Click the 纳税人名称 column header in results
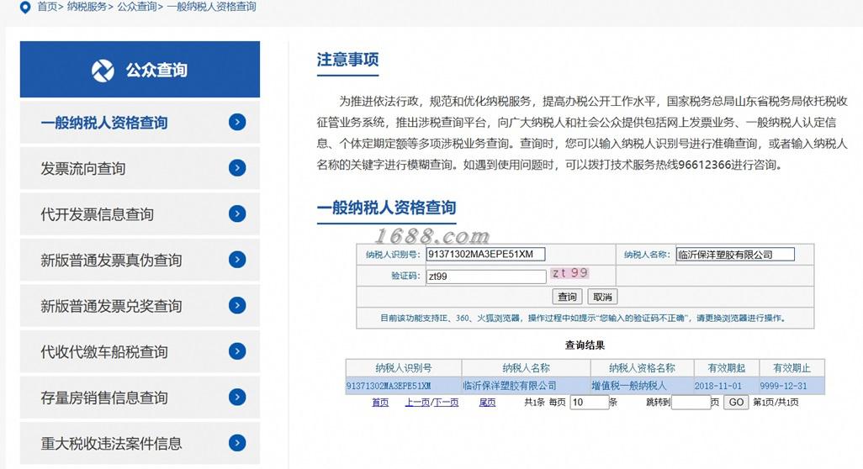863x469 pixels. 527,368
